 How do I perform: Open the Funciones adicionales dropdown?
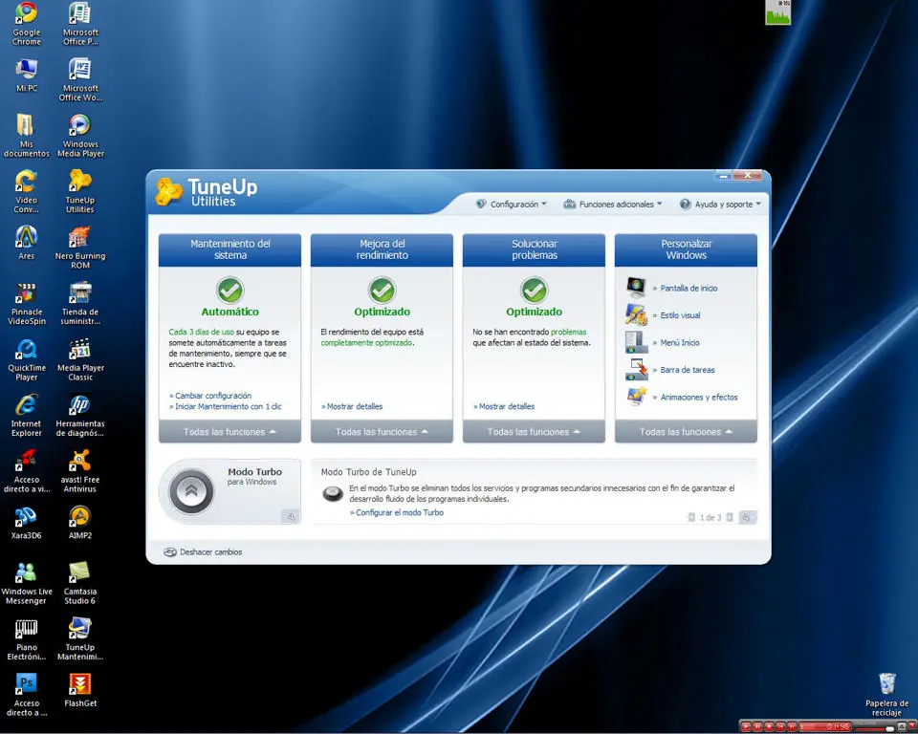612,205
